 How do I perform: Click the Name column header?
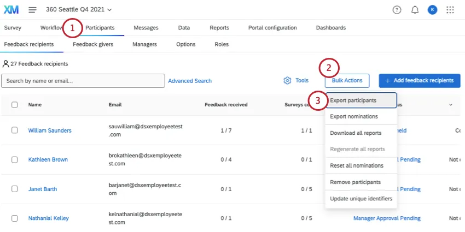point(35,105)
